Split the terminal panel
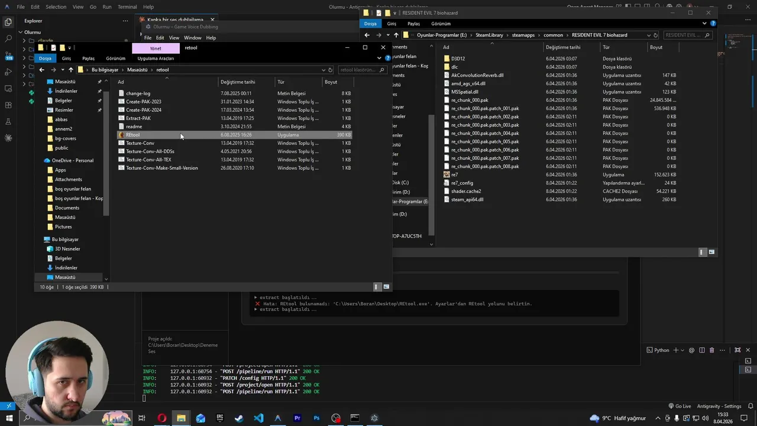Image resolution: width=757 pixels, height=426 pixels. pos(701,350)
